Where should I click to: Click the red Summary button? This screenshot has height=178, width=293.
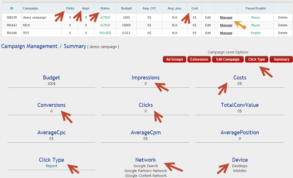point(281,59)
